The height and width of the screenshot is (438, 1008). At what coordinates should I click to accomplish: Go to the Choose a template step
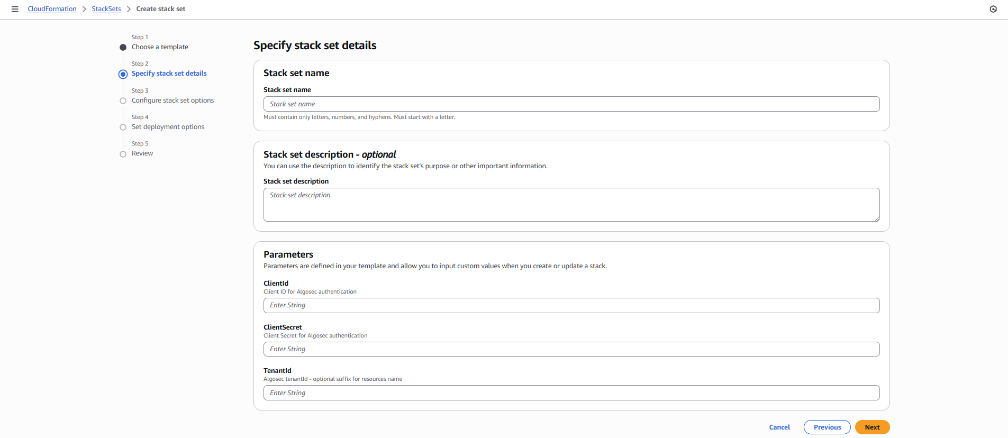(x=160, y=47)
